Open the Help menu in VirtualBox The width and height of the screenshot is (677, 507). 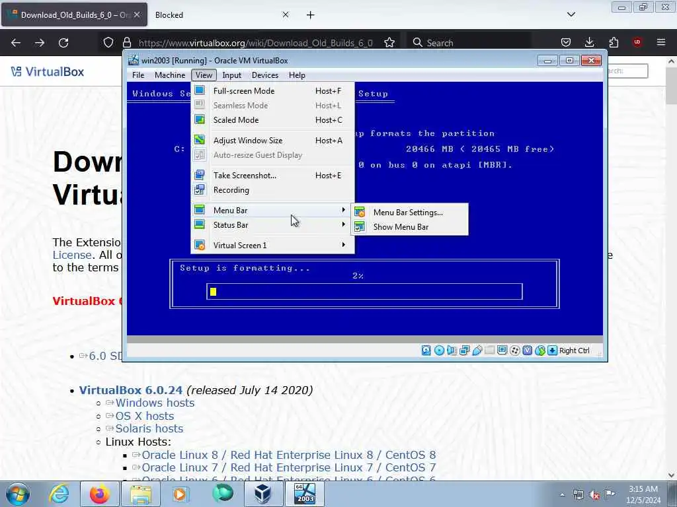297,75
